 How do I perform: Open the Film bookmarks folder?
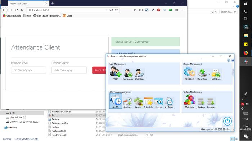(x=27, y=15)
